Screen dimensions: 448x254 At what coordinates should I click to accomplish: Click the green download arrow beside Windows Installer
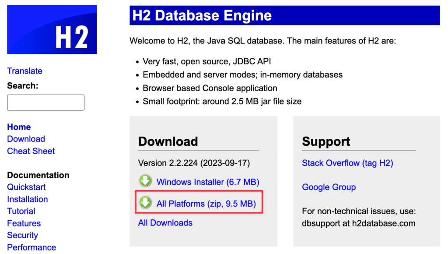pos(145,180)
